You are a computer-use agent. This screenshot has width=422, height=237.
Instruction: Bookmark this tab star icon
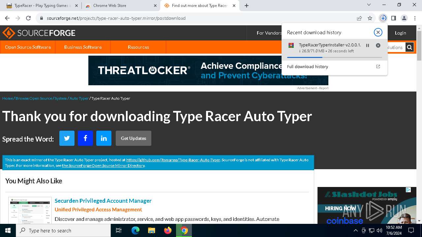(x=370, y=18)
